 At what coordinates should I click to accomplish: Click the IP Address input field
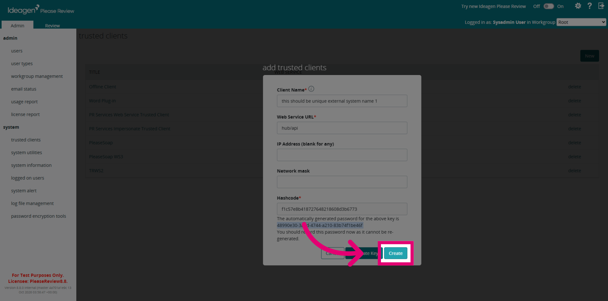click(x=342, y=155)
